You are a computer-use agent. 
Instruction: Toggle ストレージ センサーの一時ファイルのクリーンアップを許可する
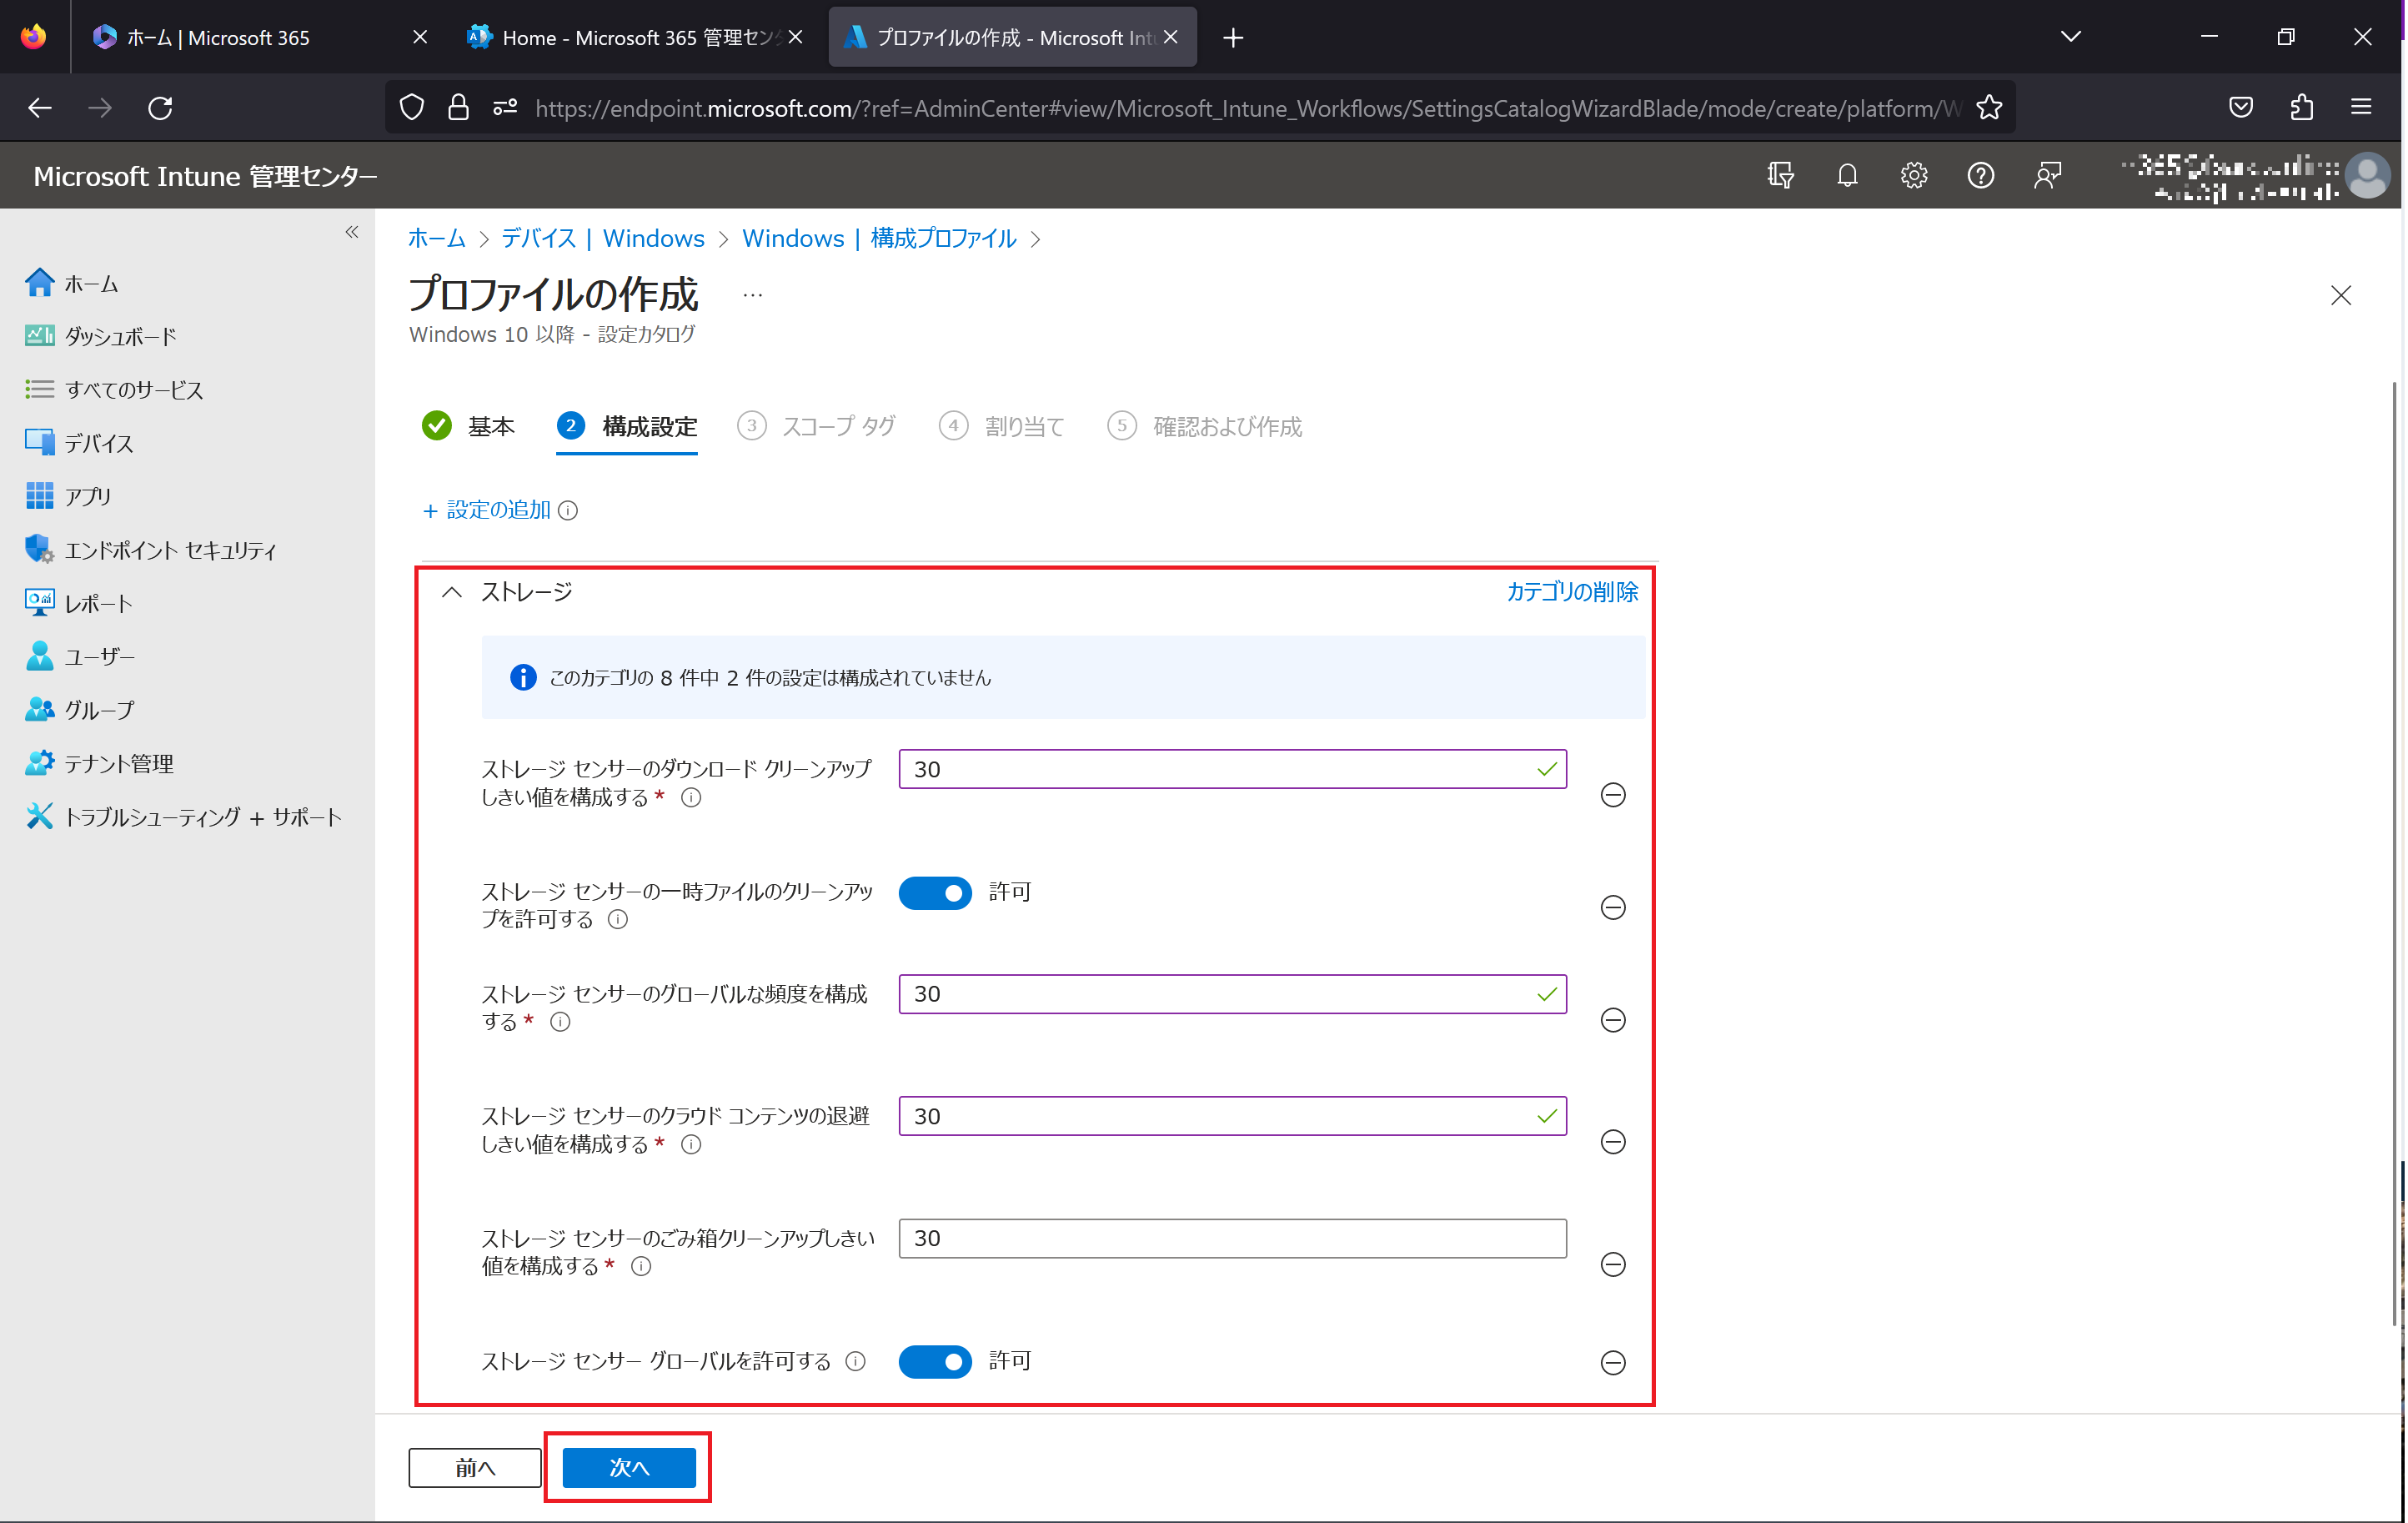pos(936,893)
